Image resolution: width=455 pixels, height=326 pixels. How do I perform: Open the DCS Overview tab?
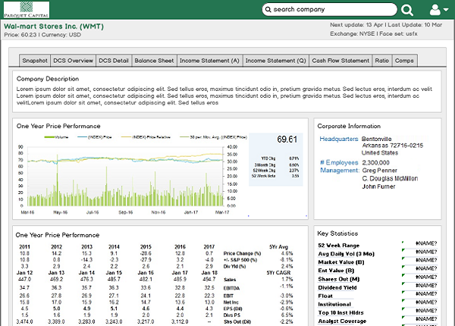click(x=74, y=61)
